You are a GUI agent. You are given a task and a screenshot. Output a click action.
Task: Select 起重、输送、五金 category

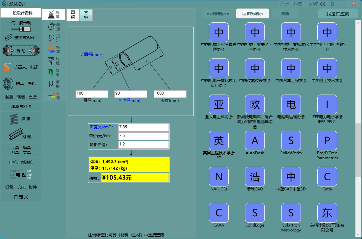21,97
